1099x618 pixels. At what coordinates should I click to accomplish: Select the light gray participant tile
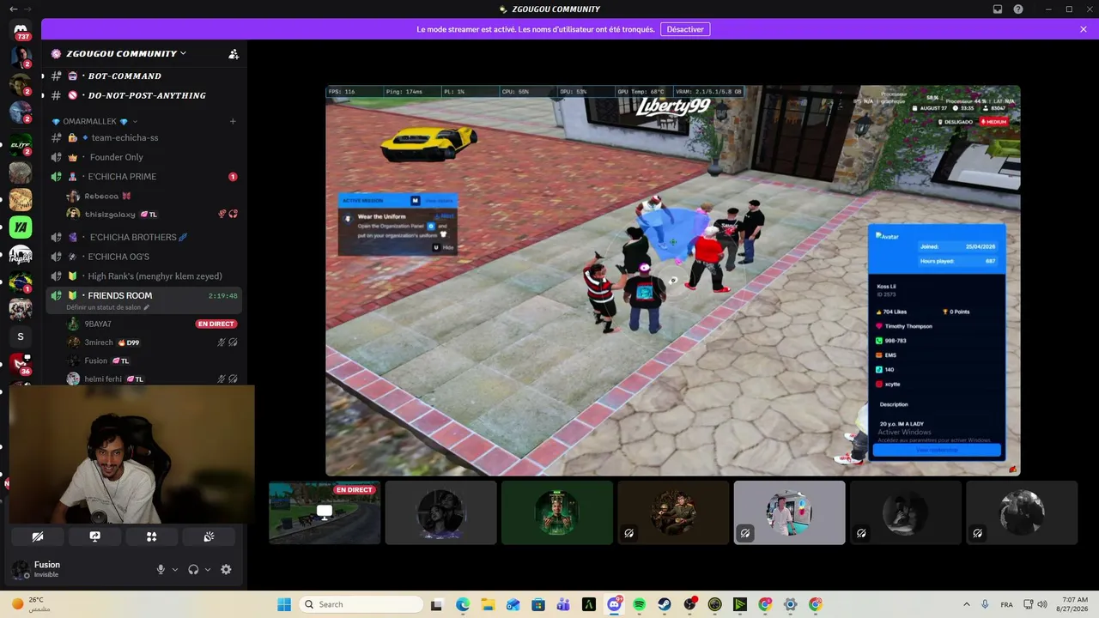point(789,512)
